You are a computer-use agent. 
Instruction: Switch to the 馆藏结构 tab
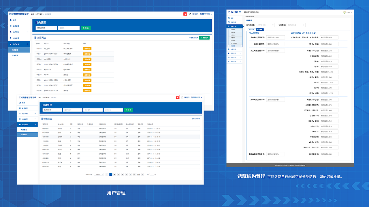(x=260, y=30)
